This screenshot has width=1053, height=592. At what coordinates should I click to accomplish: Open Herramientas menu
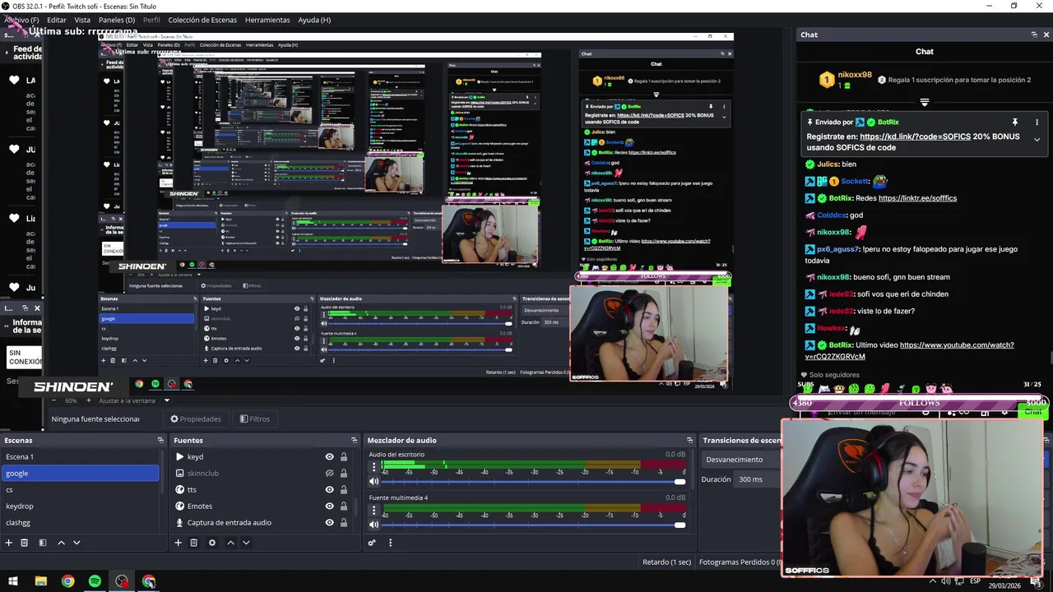coord(267,20)
